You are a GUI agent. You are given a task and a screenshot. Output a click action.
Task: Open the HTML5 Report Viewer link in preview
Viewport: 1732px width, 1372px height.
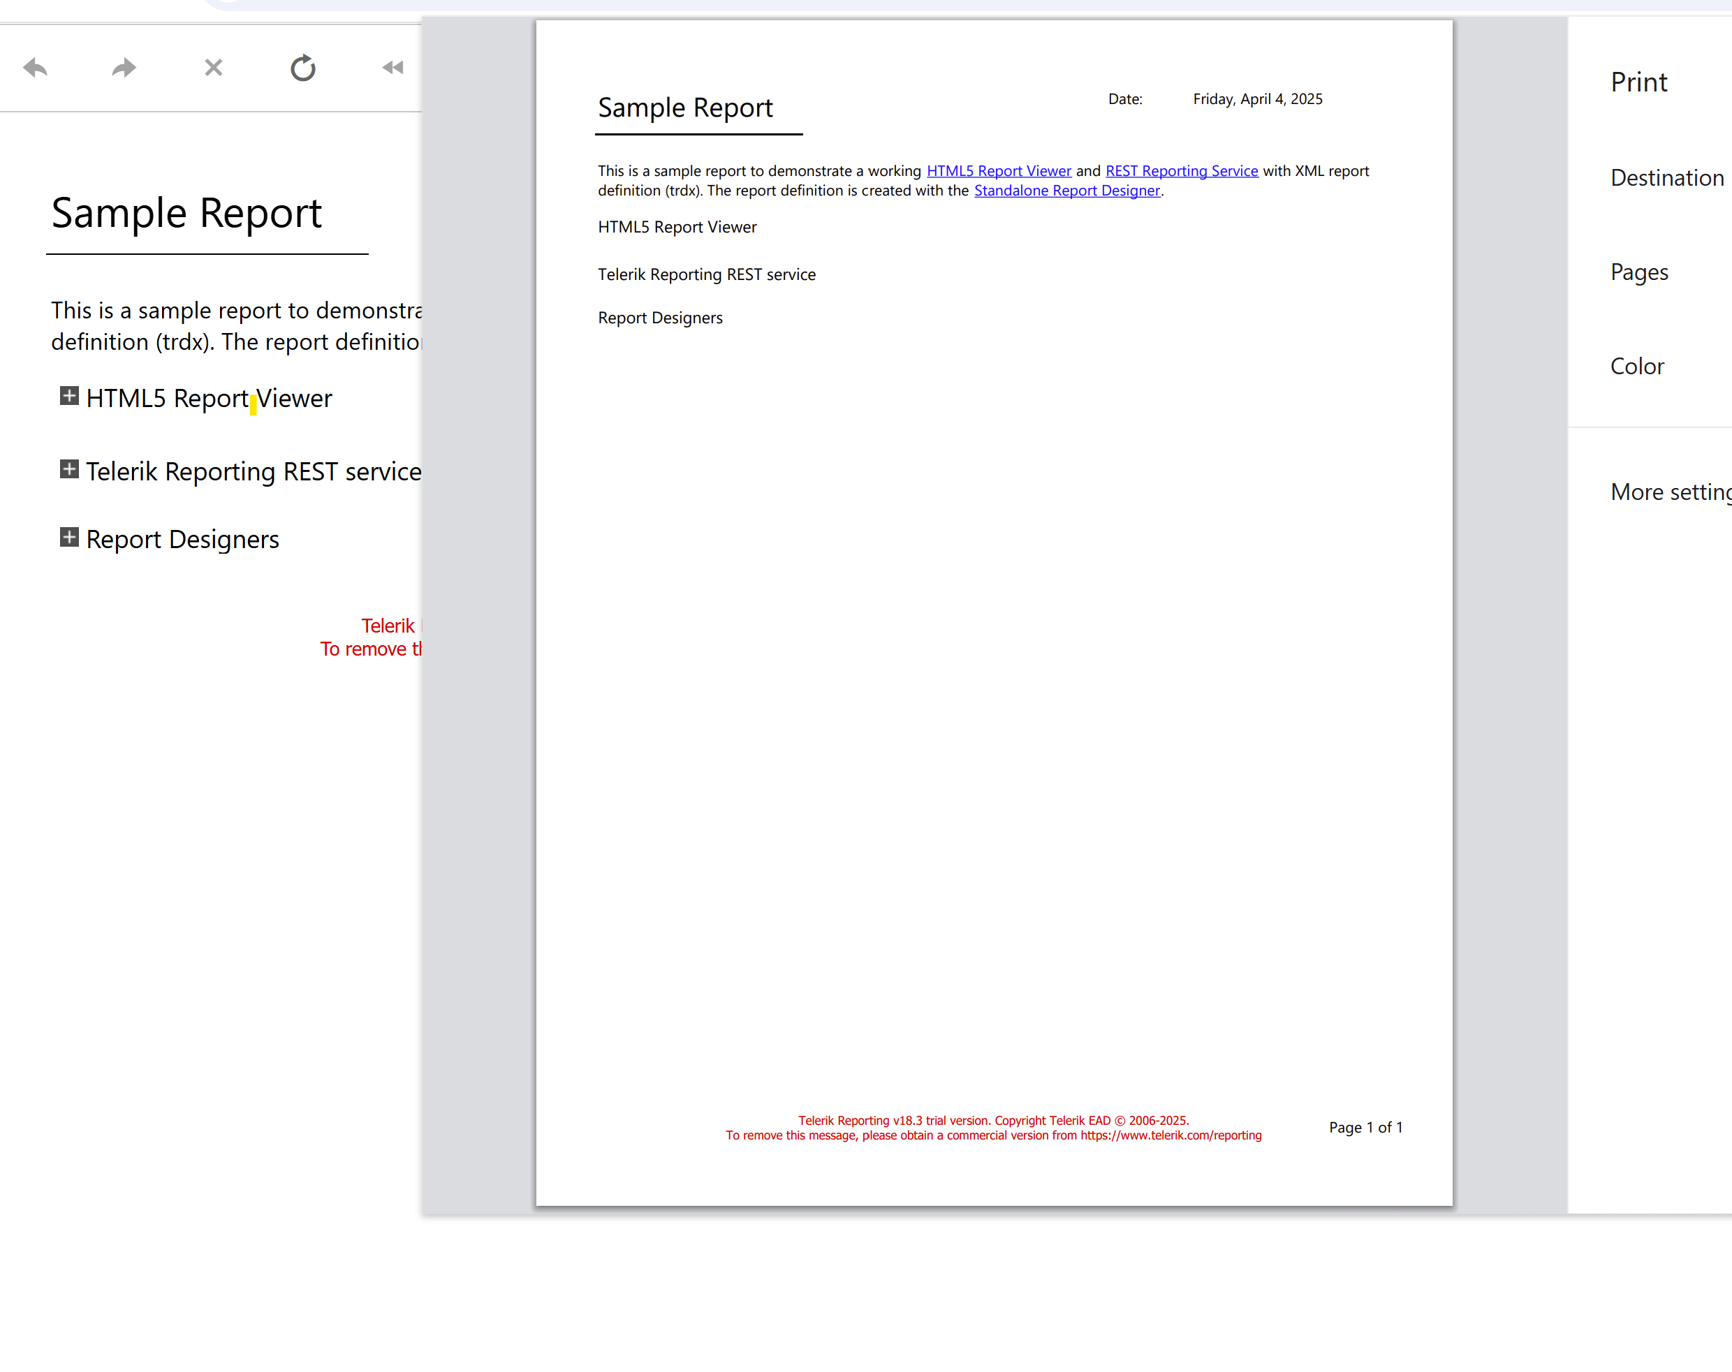pos(999,171)
